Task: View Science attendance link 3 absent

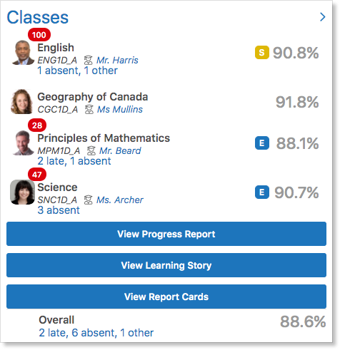Action: pyautogui.click(x=59, y=210)
